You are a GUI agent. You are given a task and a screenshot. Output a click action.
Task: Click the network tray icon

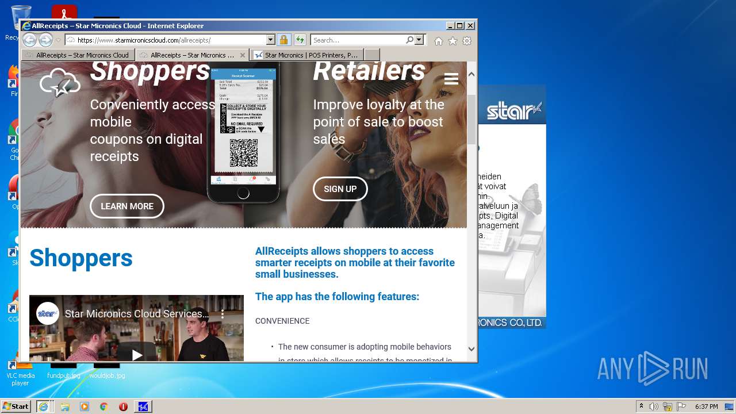point(668,407)
